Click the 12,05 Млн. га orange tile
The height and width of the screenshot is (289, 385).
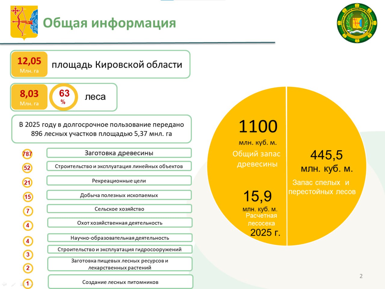pos(29,64)
